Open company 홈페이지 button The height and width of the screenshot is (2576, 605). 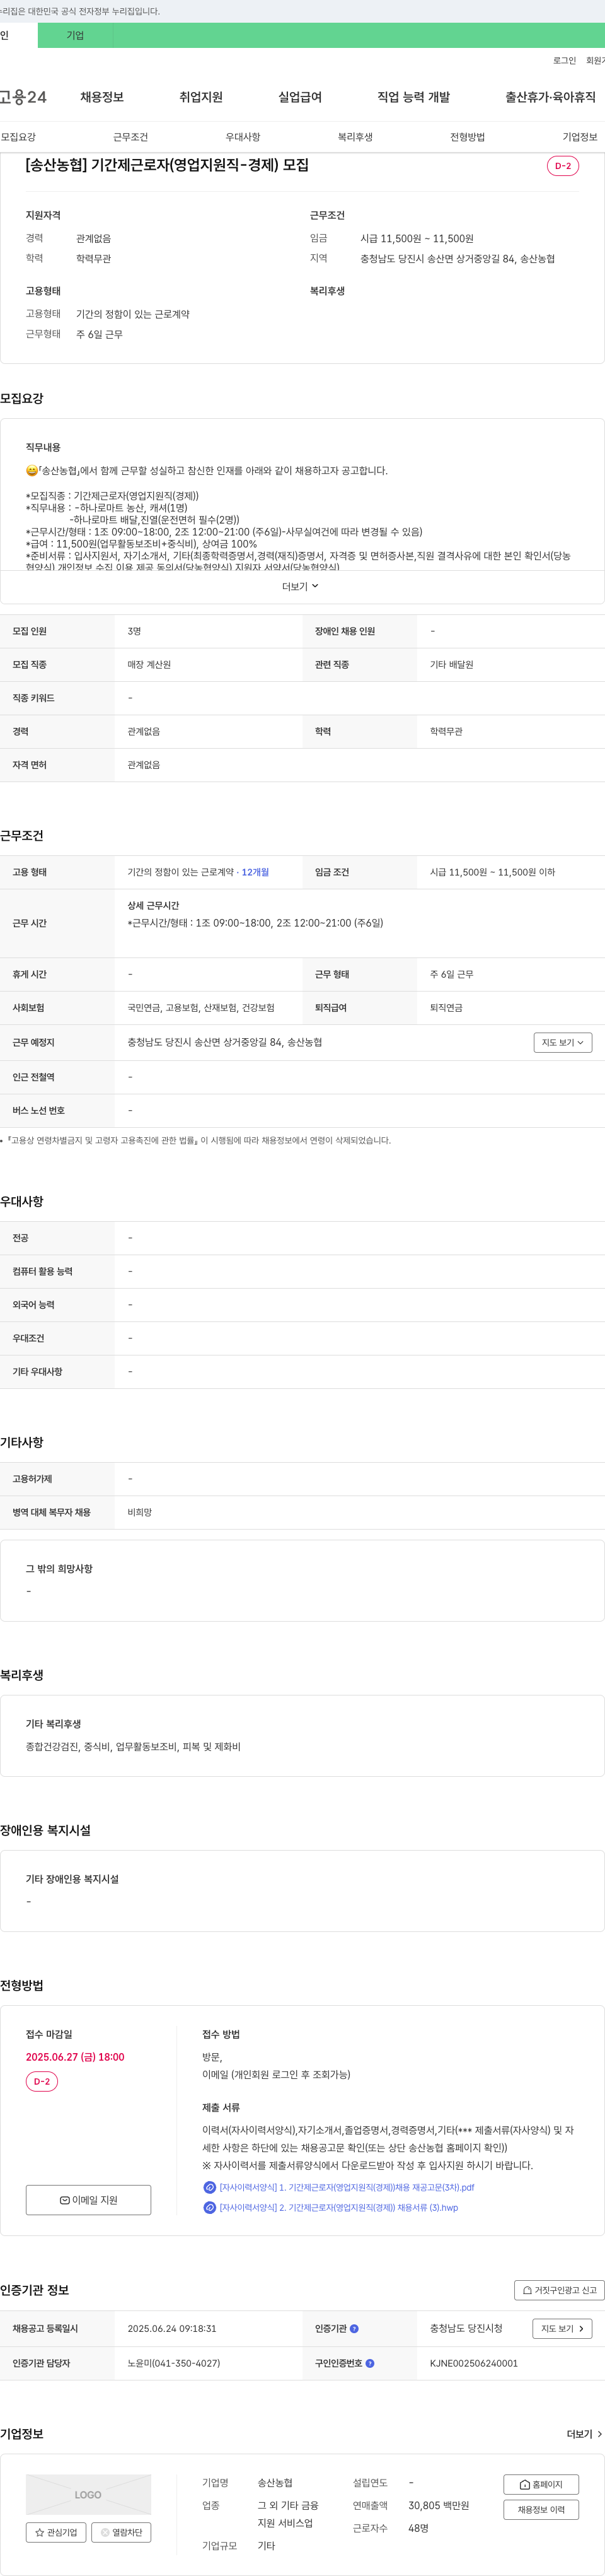(541, 2485)
